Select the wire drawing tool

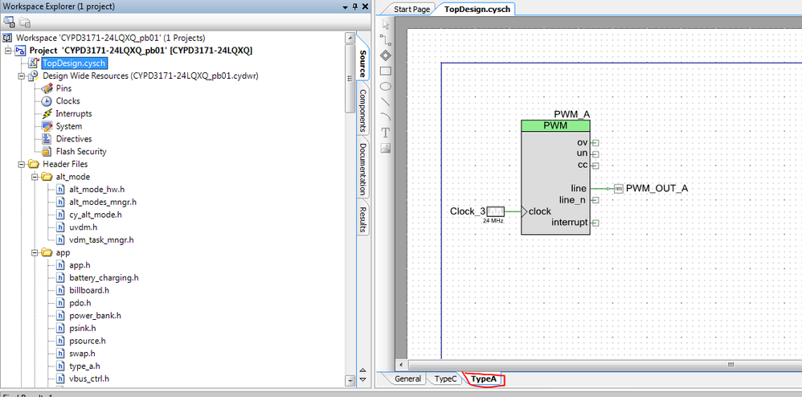pos(385,40)
